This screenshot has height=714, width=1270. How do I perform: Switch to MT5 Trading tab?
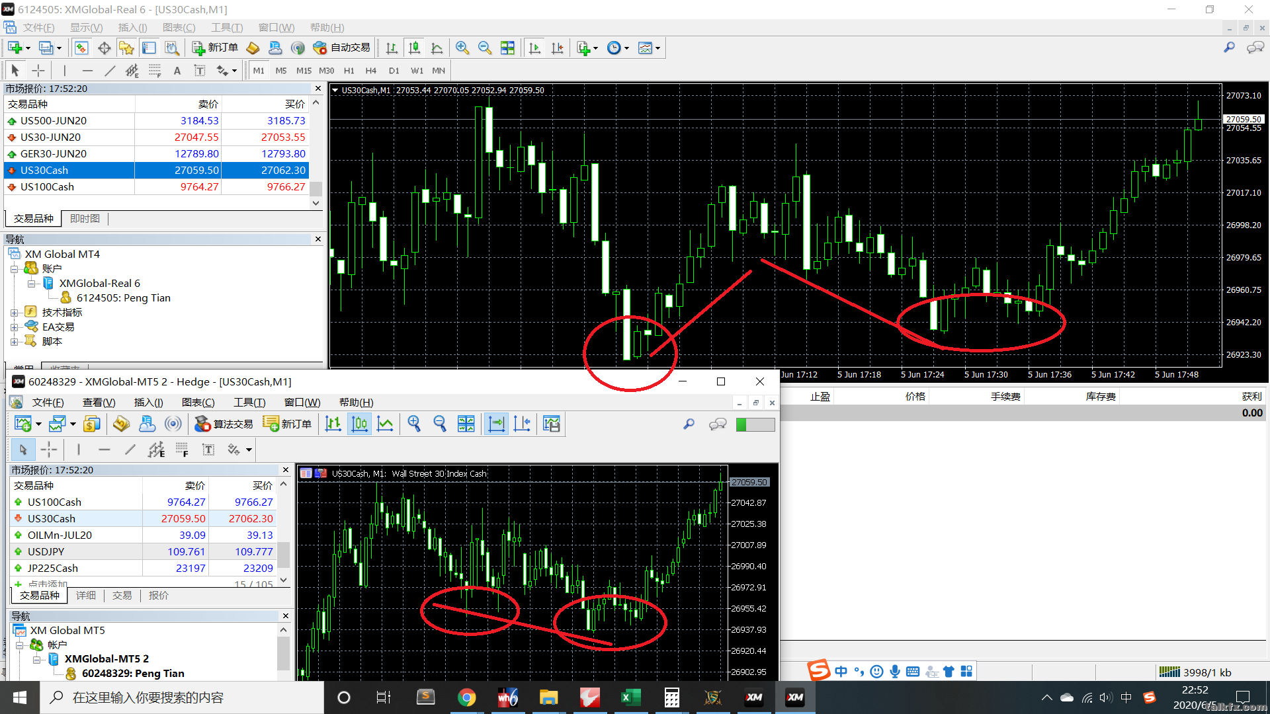122,596
